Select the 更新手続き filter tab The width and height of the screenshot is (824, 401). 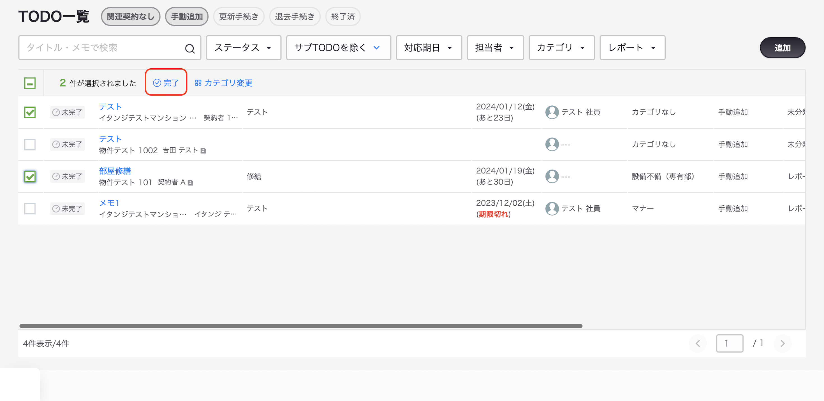239,17
